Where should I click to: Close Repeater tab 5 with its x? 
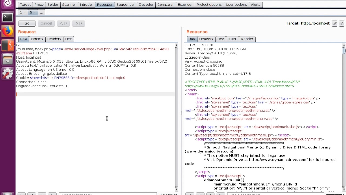pyautogui.click(x=25, y=12)
